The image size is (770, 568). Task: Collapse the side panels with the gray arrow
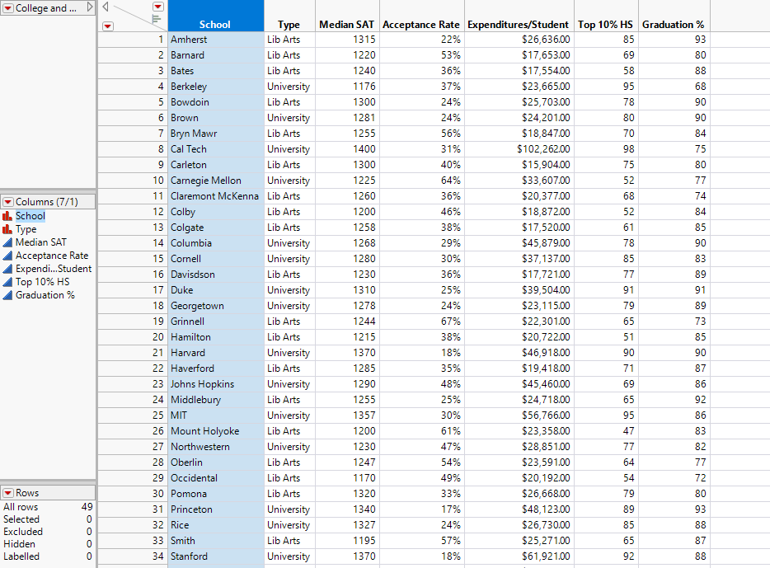[x=106, y=7]
